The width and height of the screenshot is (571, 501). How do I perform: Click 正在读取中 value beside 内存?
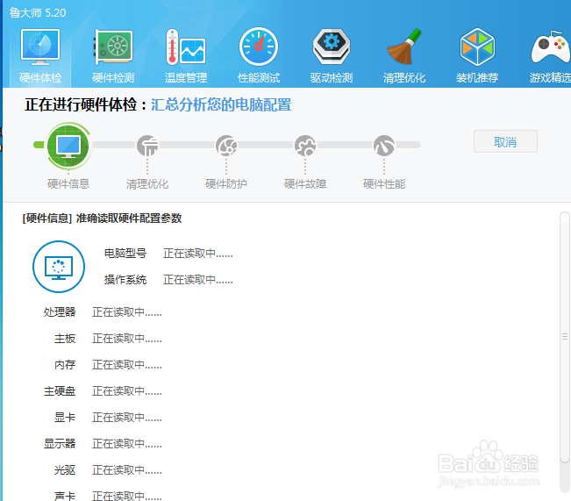click(x=127, y=365)
